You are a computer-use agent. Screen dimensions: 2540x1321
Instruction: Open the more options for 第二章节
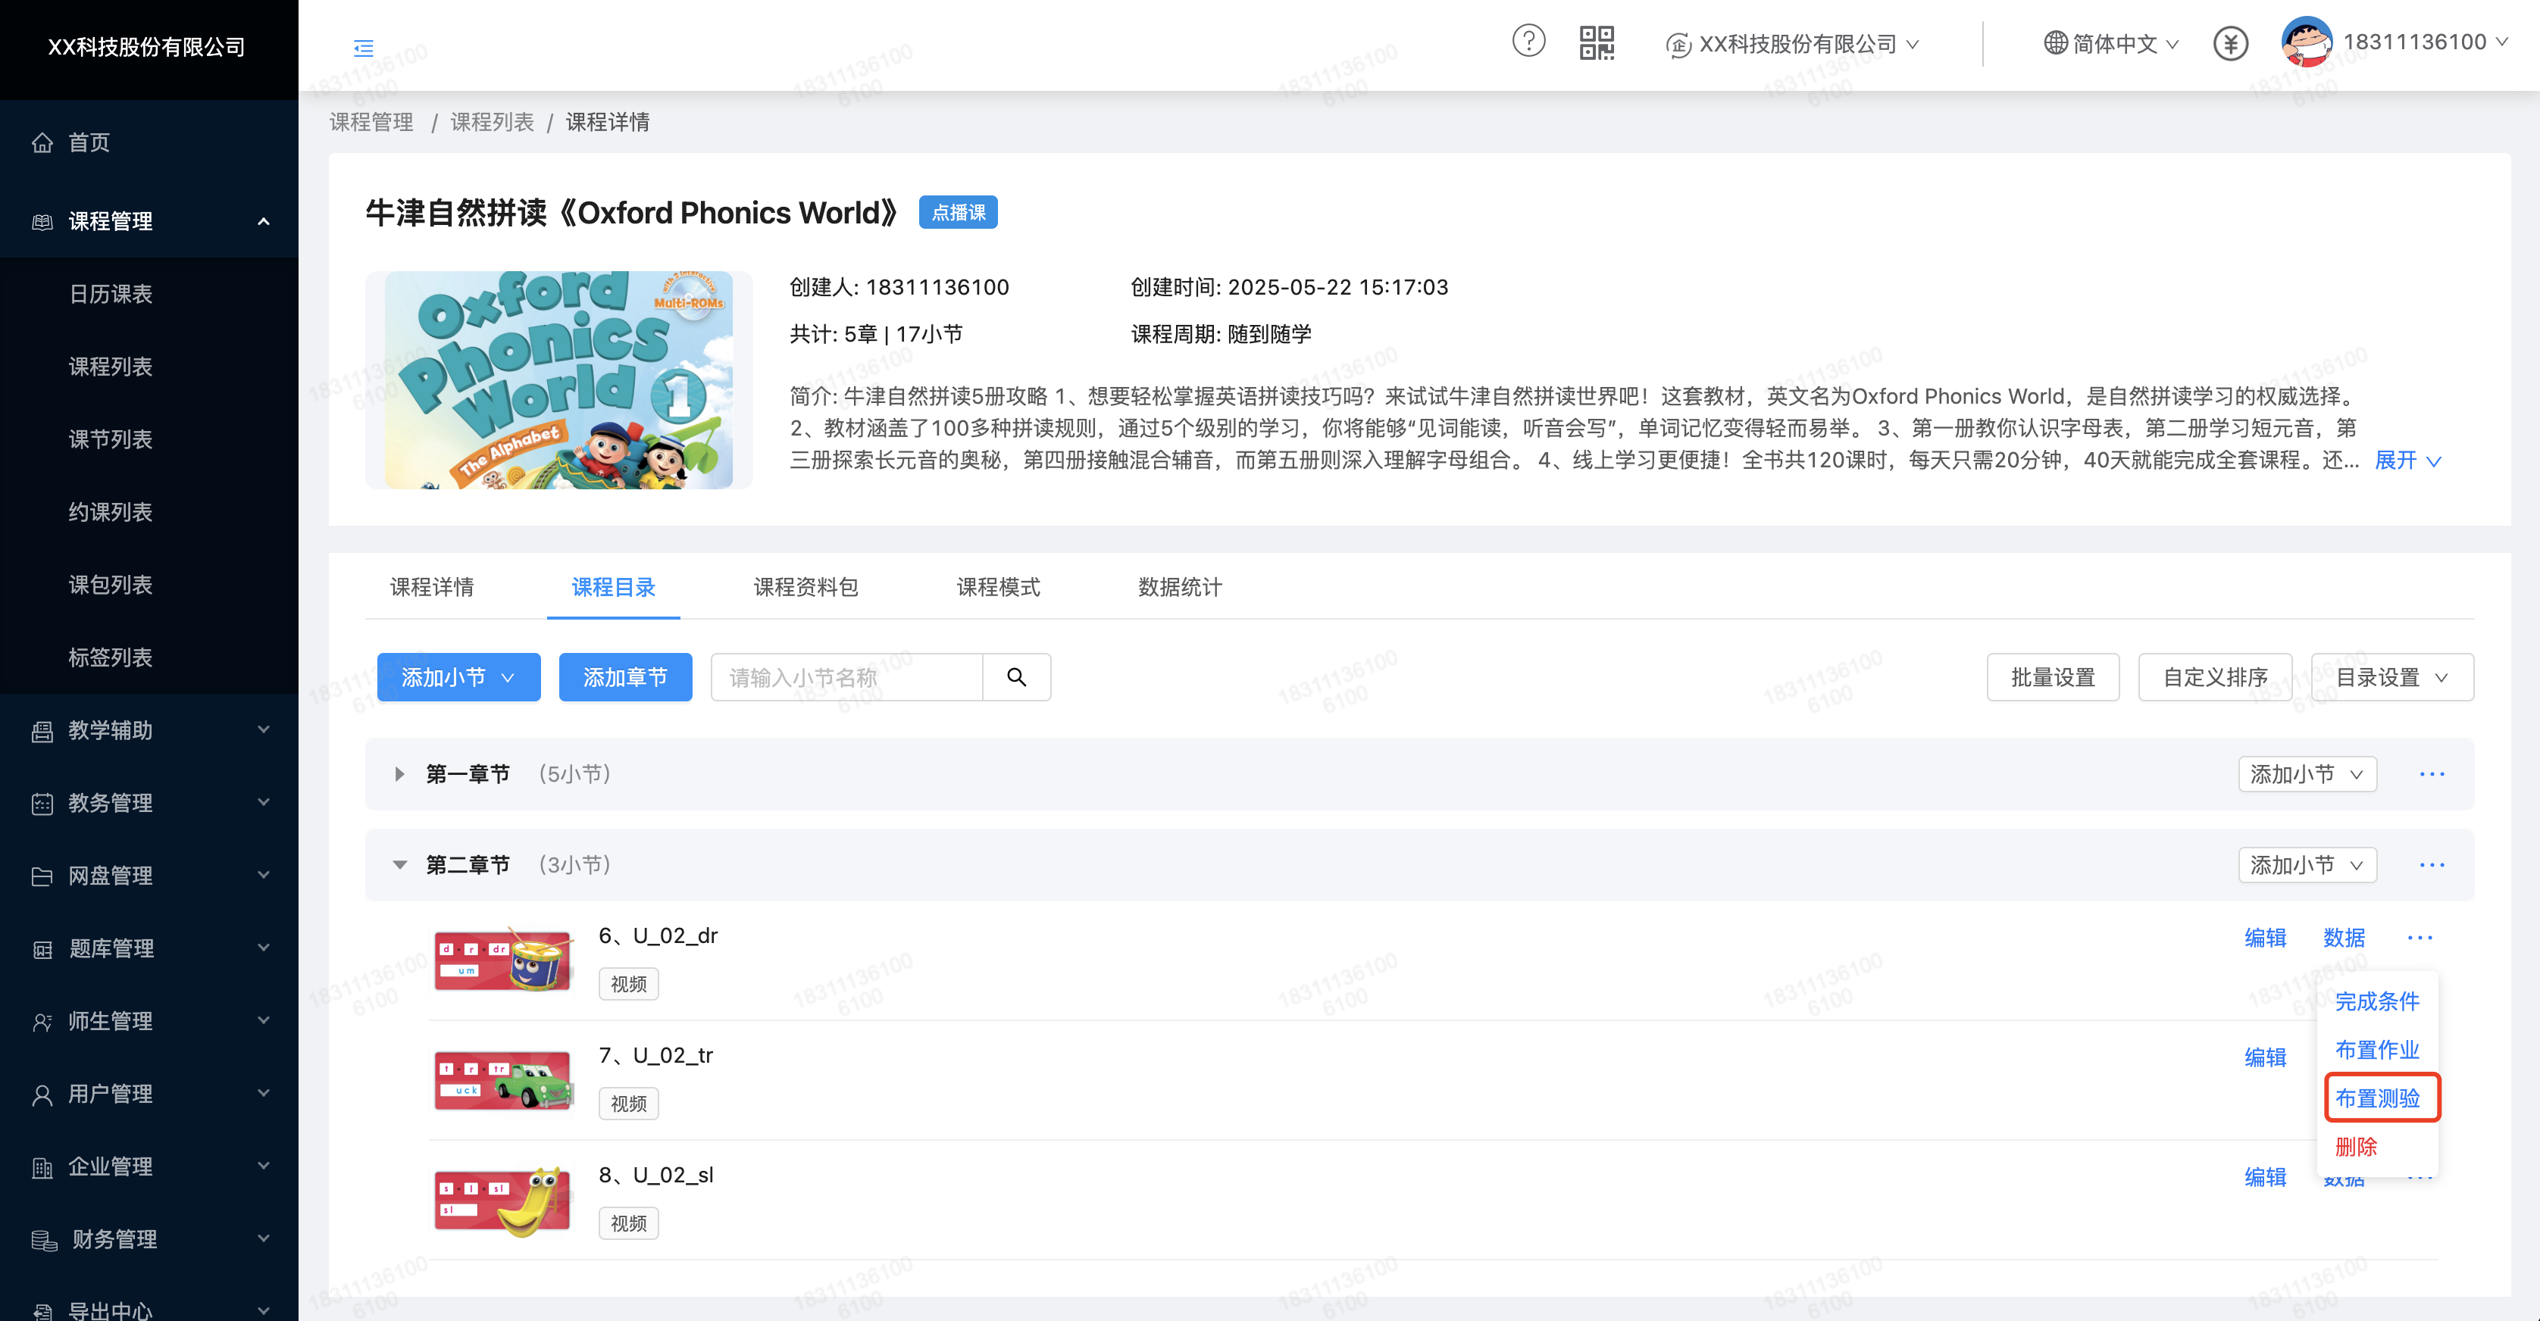coord(2432,864)
